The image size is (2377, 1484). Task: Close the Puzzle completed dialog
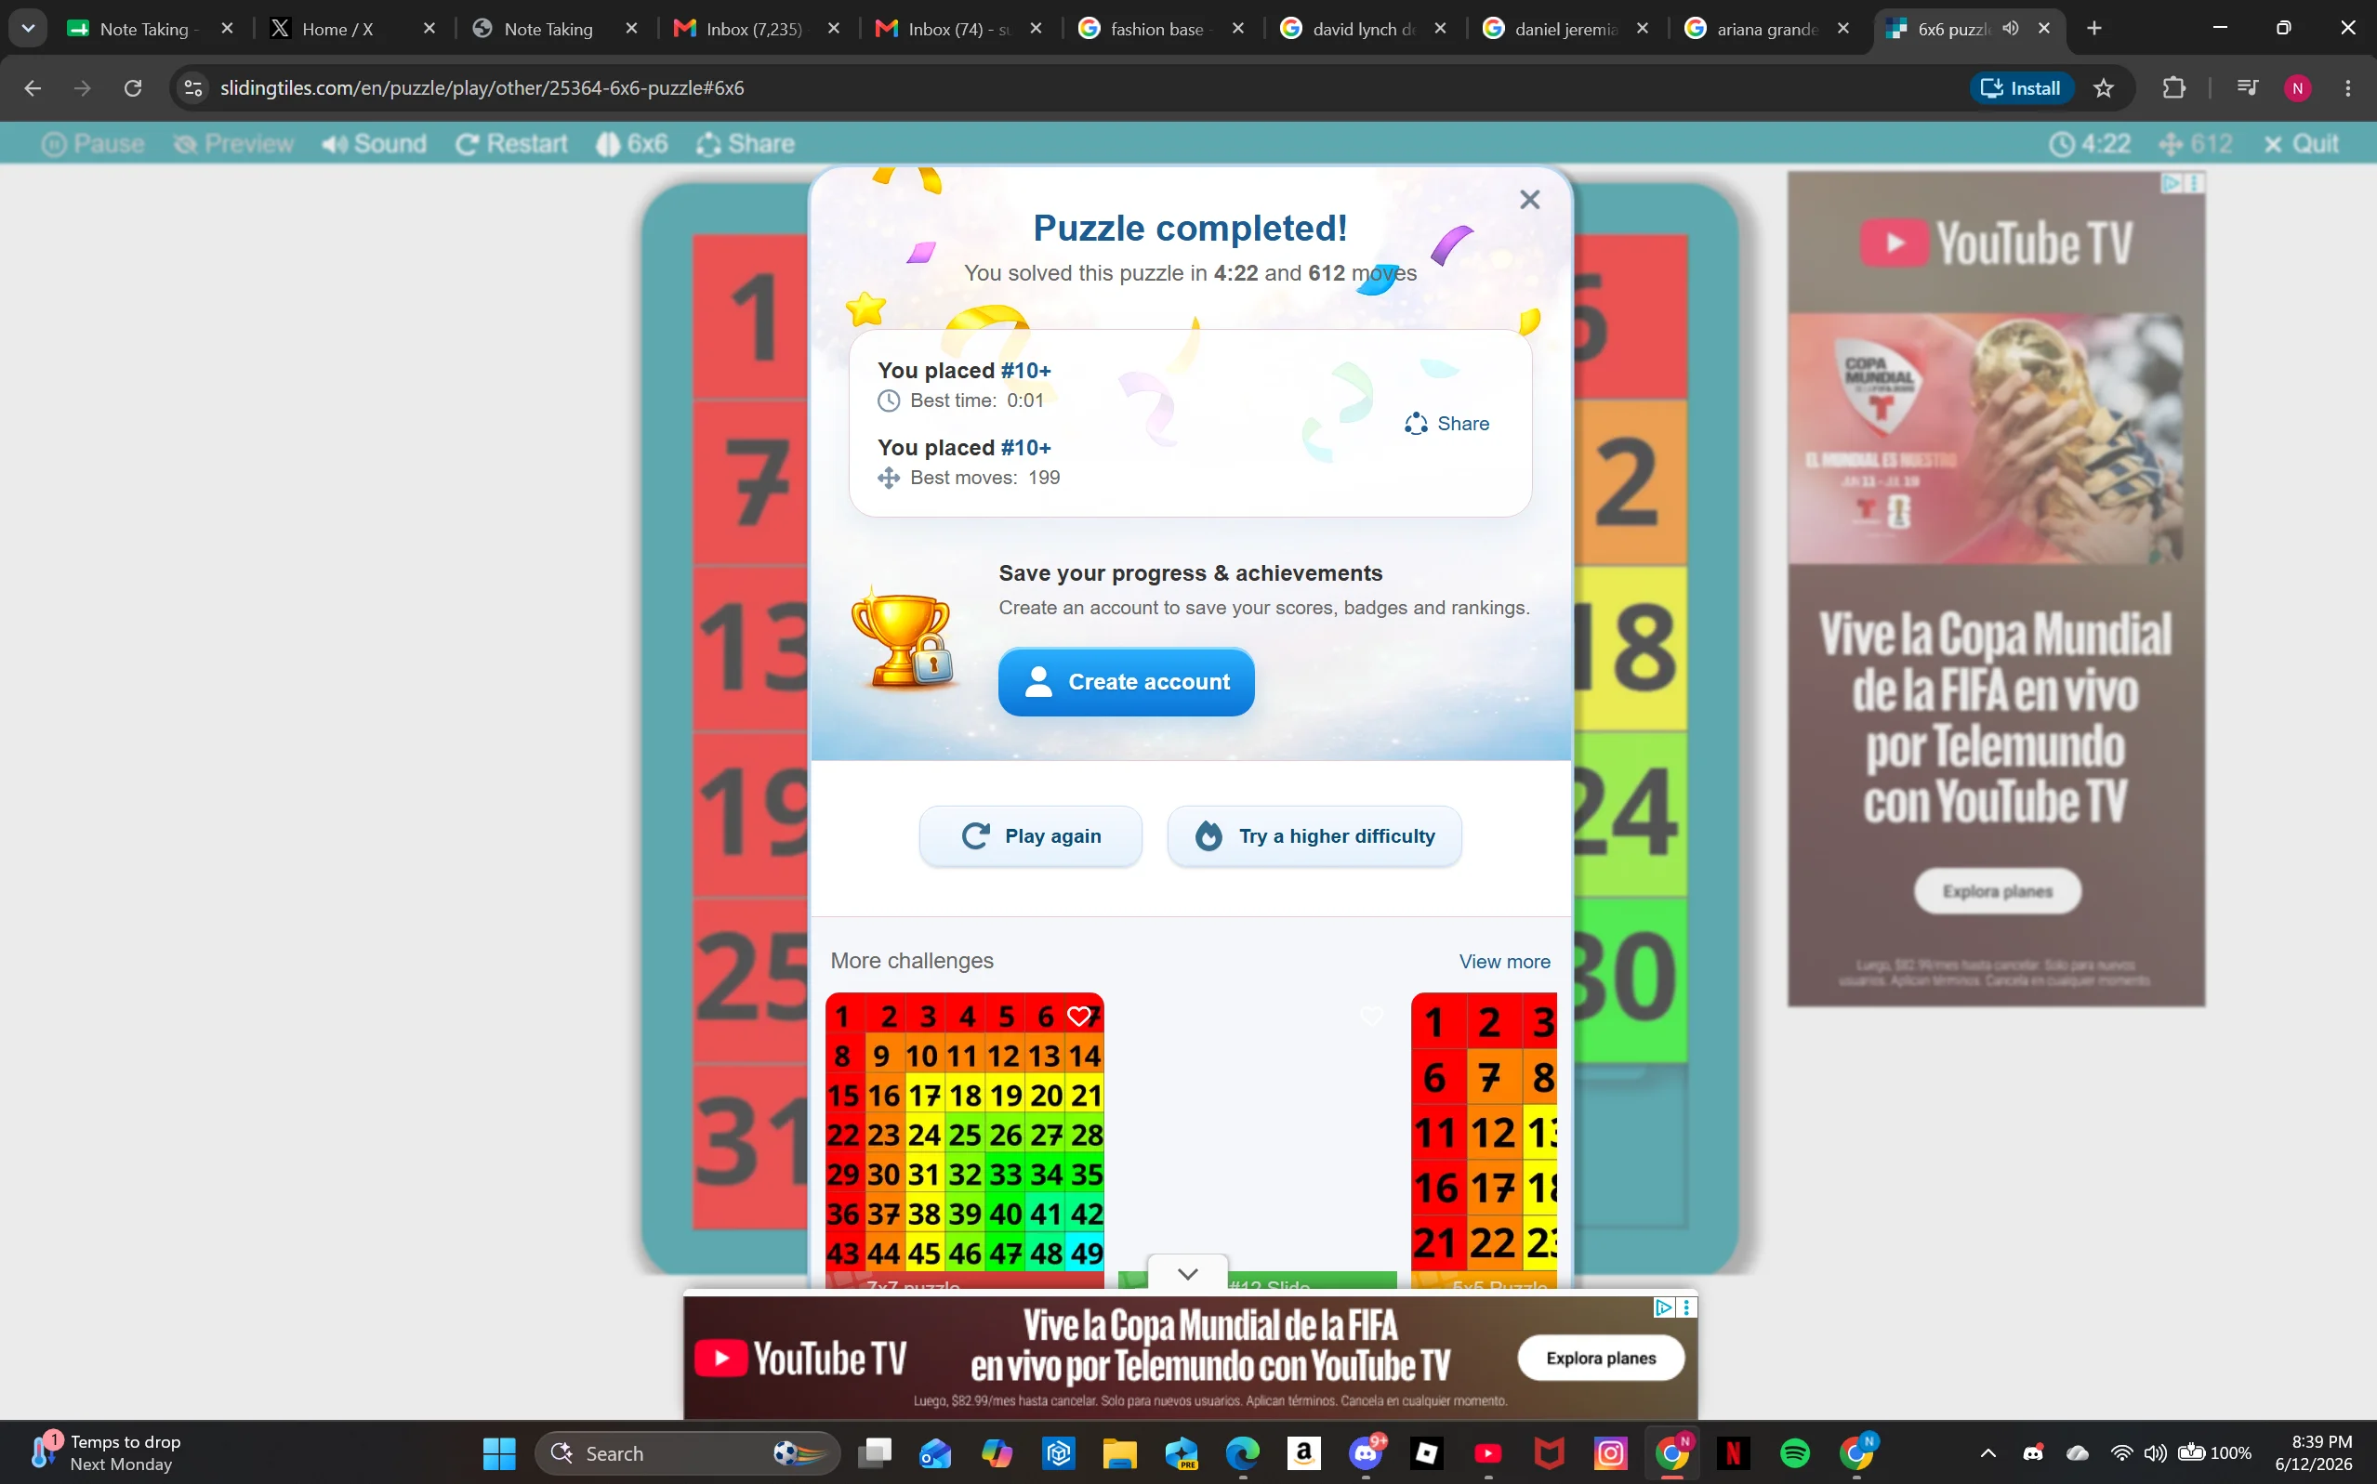[x=1528, y=199]
